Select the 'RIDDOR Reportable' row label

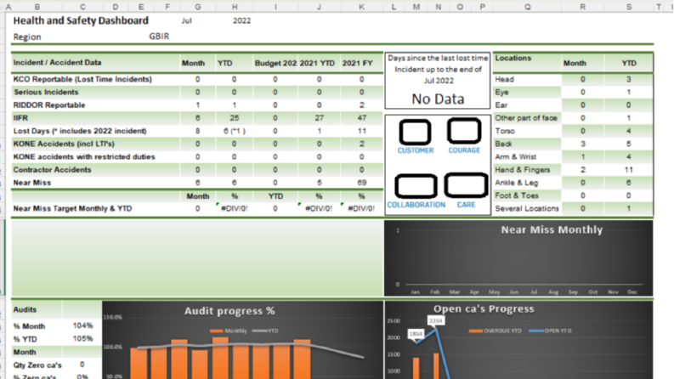pos(49,105)
